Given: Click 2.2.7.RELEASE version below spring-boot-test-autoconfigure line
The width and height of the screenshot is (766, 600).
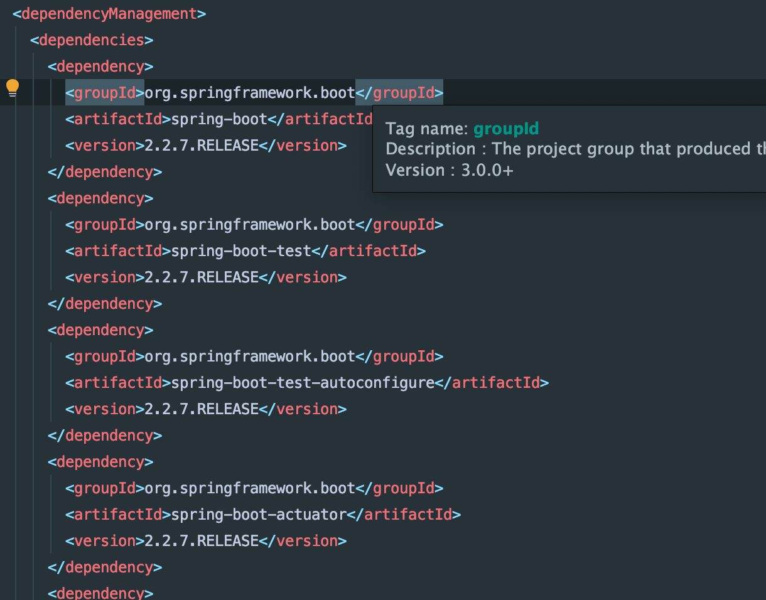Looking at the screenshot, I should pos(202,409).
